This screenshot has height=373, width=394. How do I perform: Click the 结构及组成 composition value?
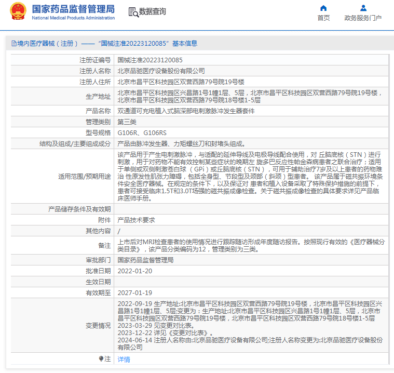(x=181, y=143)
